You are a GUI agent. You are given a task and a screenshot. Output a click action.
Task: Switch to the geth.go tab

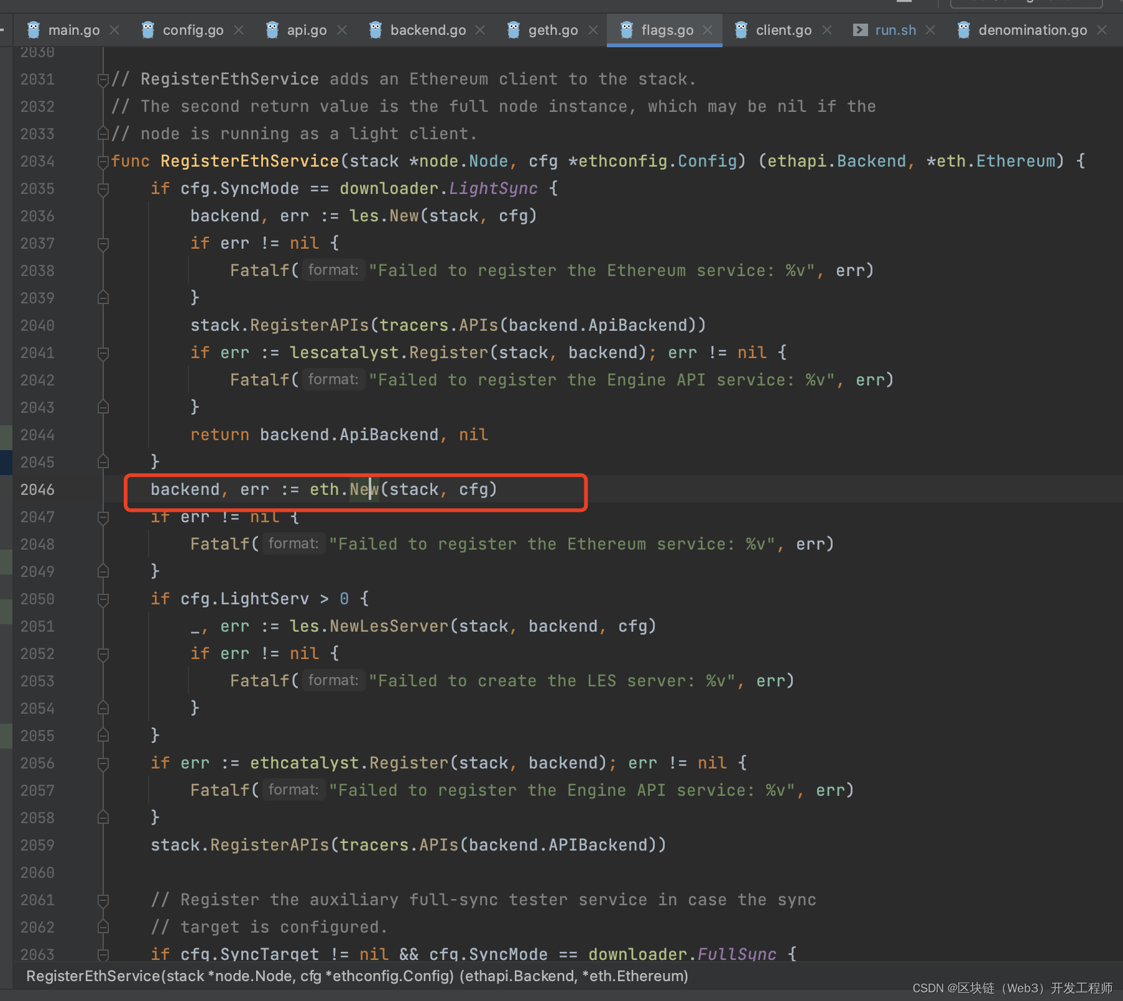pos(553,30)
